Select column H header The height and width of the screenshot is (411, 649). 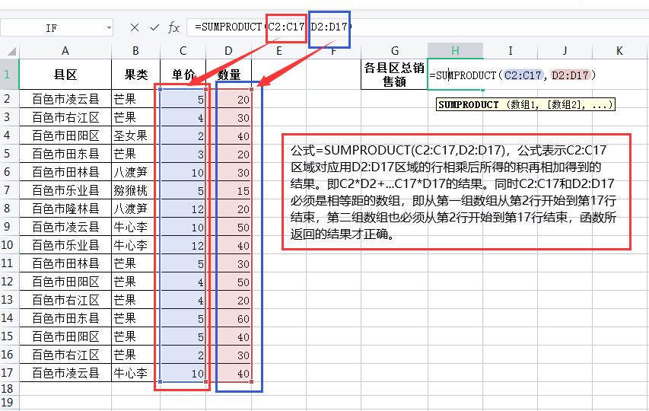pos(455,51)
